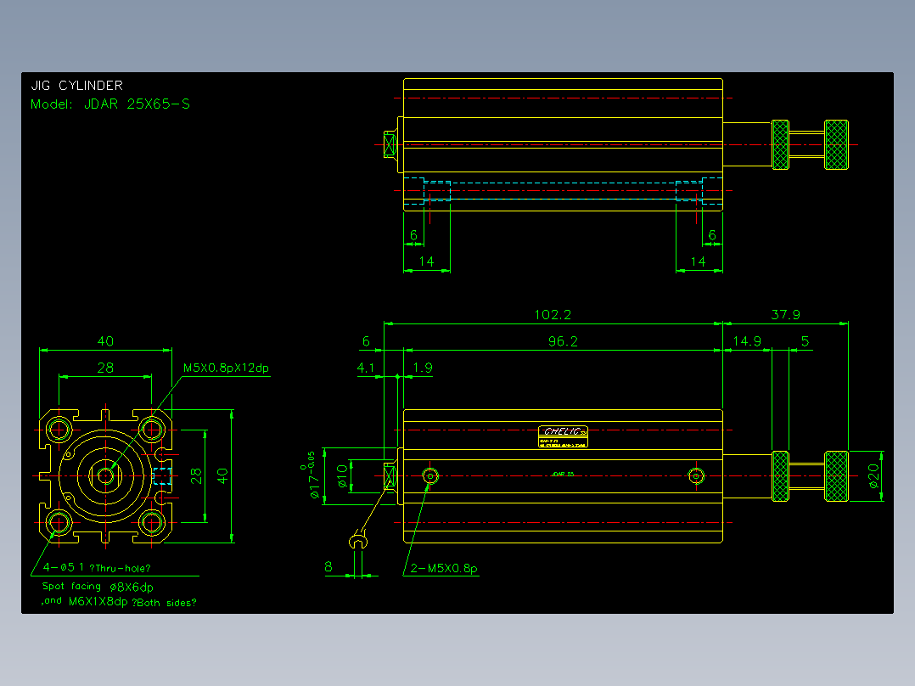Screen dimensions: 915x686
Task: Click the right 6 dimension in top view
Action: click(712, 235)
